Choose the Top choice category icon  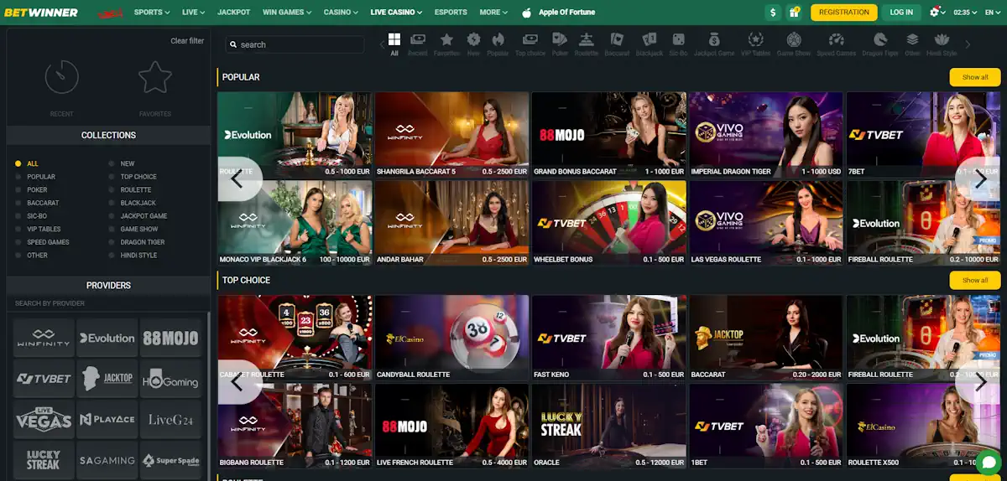click(x=530, y=39)
